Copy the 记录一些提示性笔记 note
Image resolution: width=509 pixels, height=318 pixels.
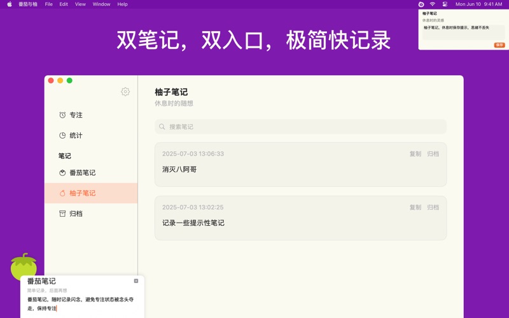[415, 207]
